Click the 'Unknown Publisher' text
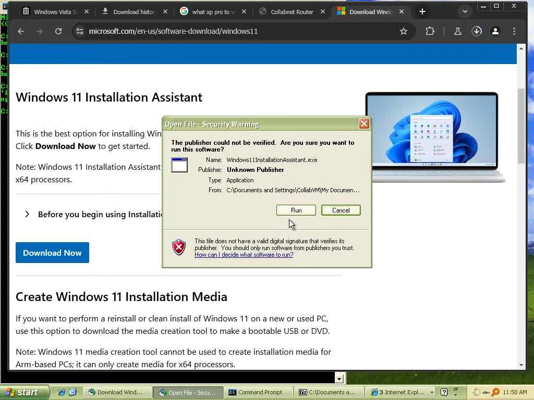This screenshot has width=534, height=400. point(255,170)
